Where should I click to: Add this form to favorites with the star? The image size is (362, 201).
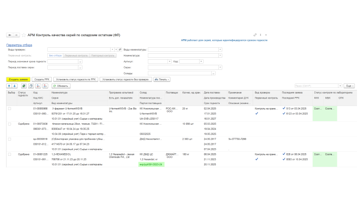click(x=23, y=35)
